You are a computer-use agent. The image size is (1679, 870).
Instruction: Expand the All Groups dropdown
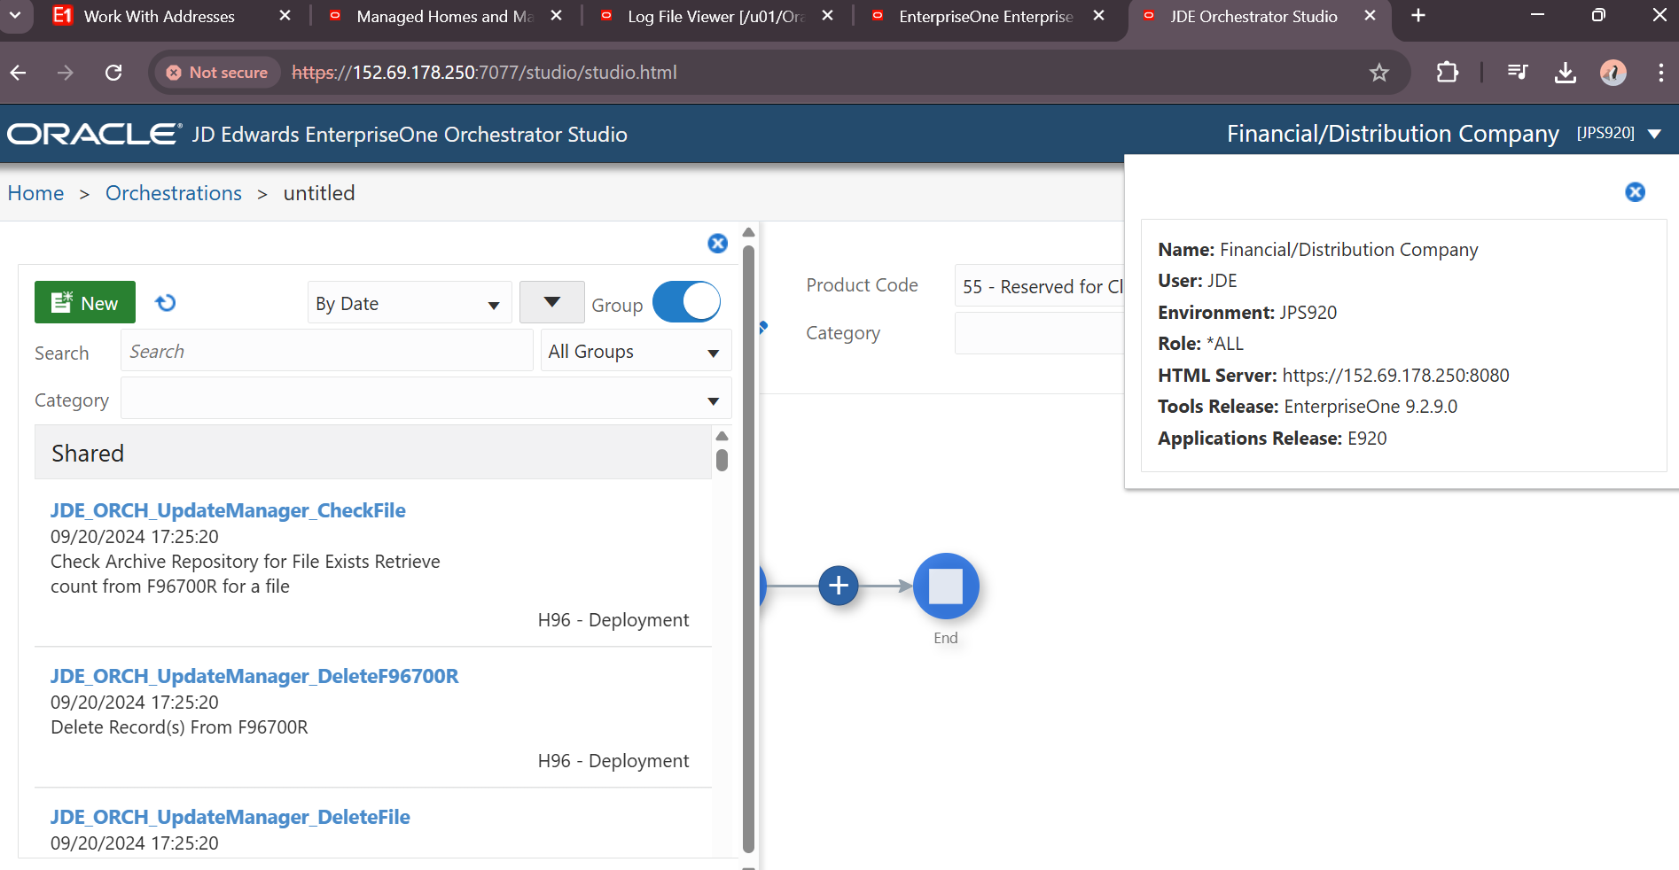(x=635, y=352)
